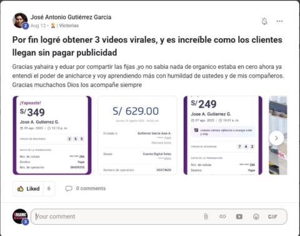Viewport: 300px width, 236px height.
Task: Open the S/ 249 Yape receipt image
Action: [223, 135]
